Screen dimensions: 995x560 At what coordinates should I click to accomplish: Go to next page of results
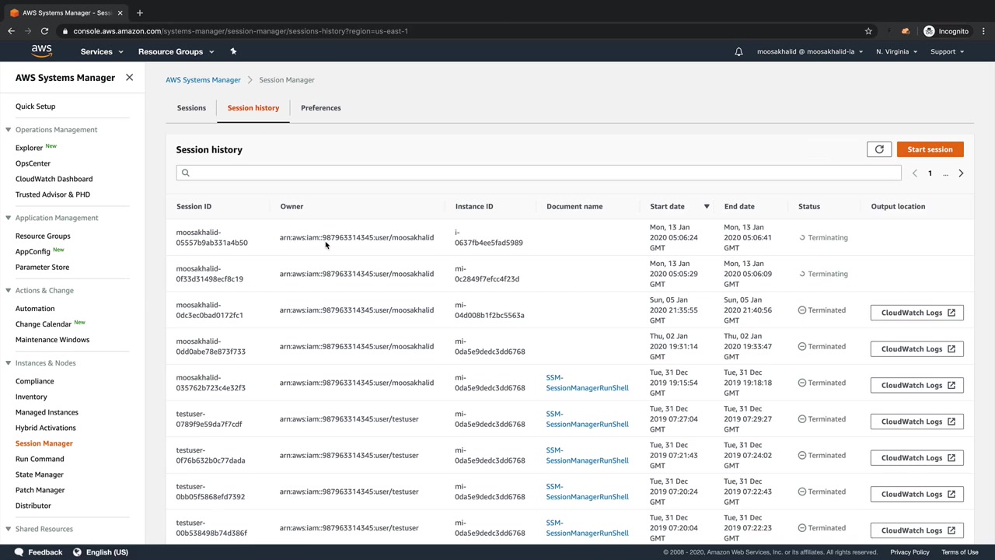[961, 173]
